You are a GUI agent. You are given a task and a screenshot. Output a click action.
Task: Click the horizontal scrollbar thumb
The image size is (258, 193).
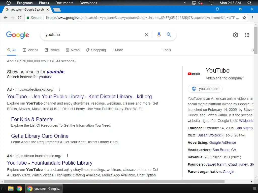[114, 181]
